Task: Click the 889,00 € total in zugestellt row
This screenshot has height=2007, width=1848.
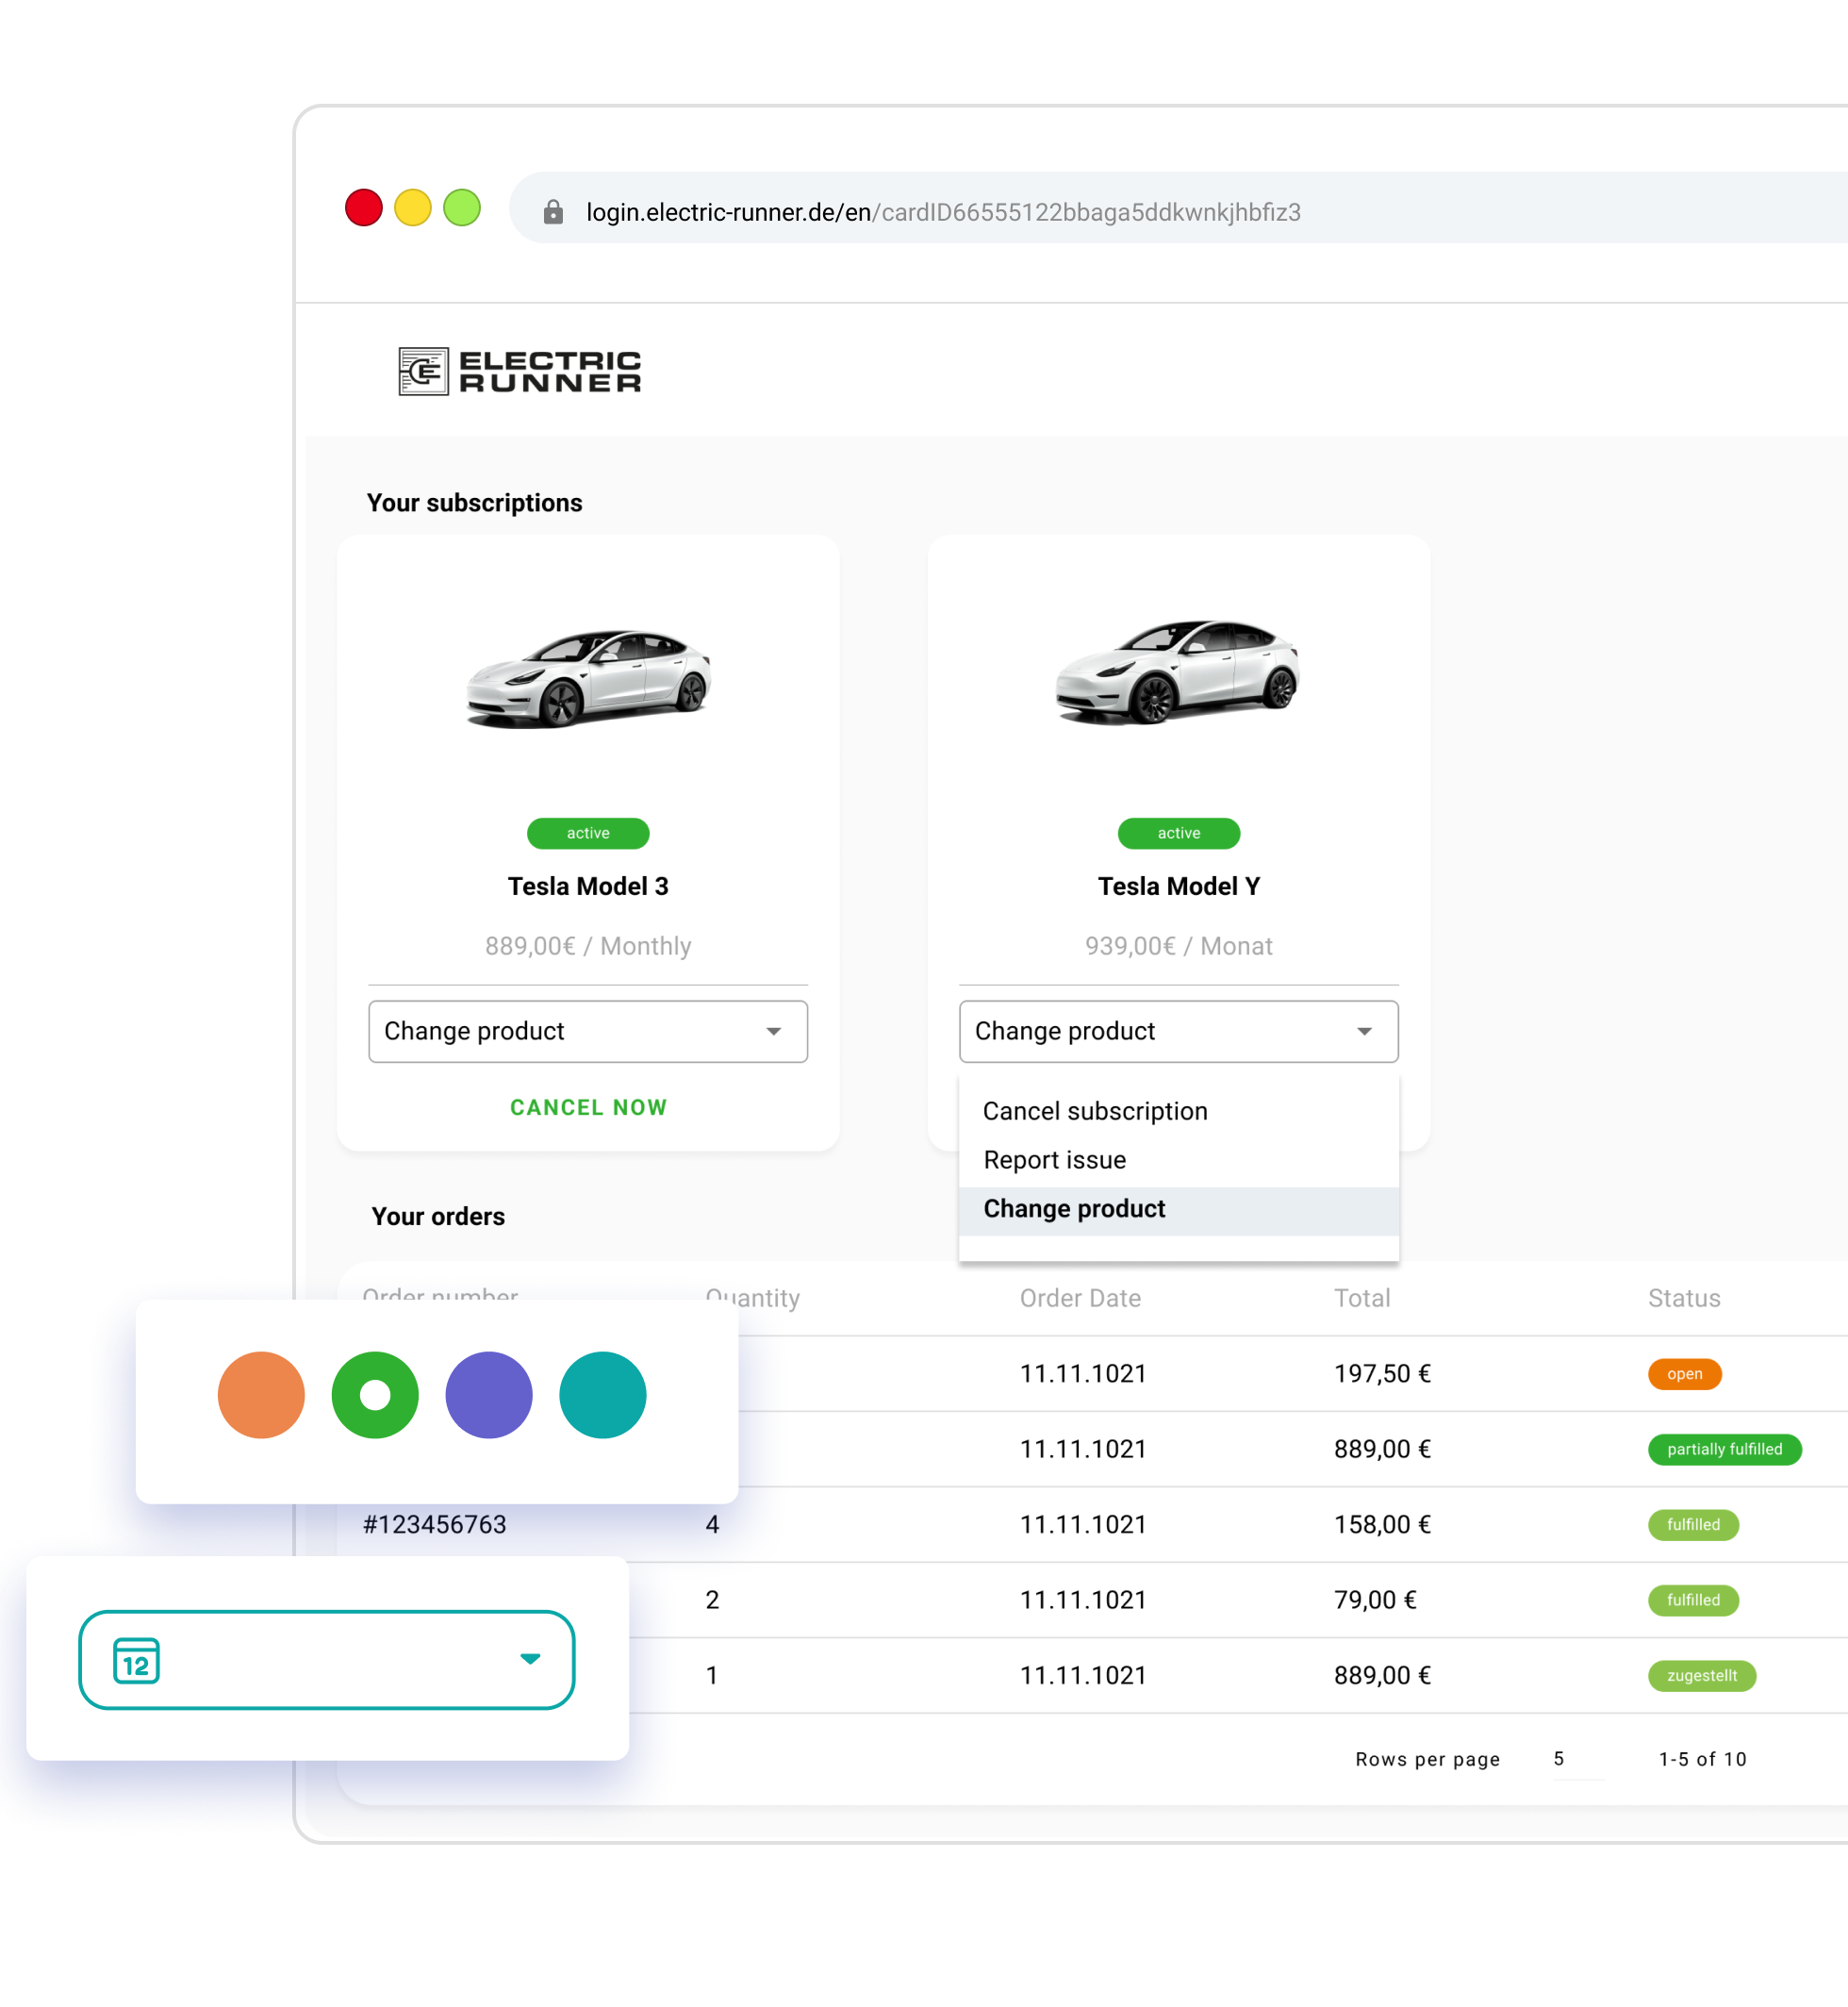Action: click(1382, 1676)
